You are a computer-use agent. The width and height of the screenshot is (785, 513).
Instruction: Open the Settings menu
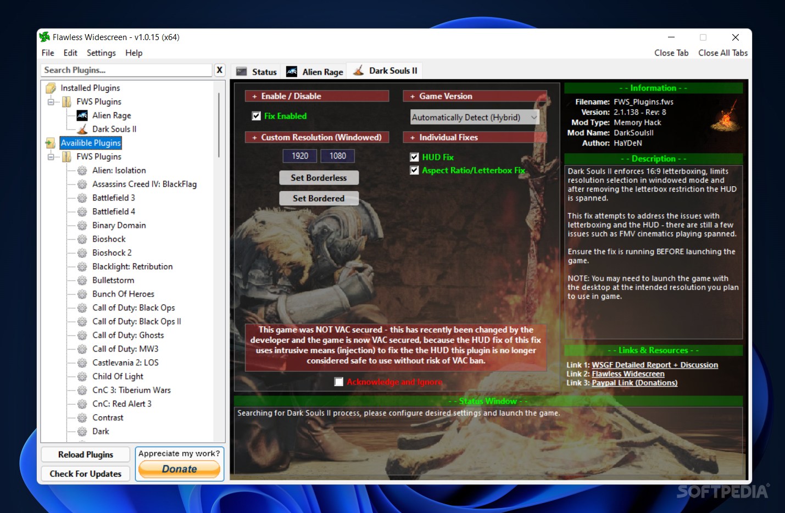(x=101, y=53)
